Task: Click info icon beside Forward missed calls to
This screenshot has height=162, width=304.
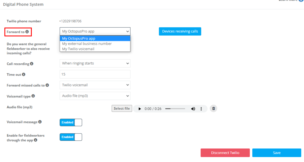Action: tap(47, 85)
